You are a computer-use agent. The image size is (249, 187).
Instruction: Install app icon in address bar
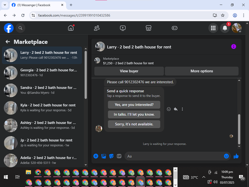click(215, 15)
